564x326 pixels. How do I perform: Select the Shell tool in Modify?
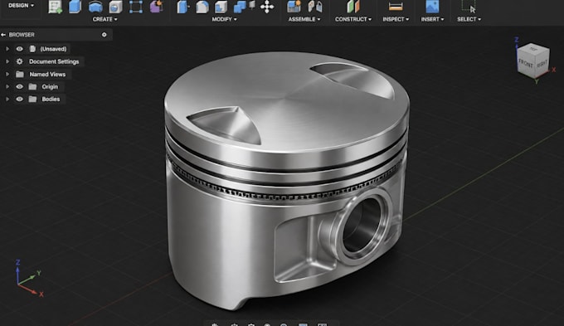[x=221, y=7]
